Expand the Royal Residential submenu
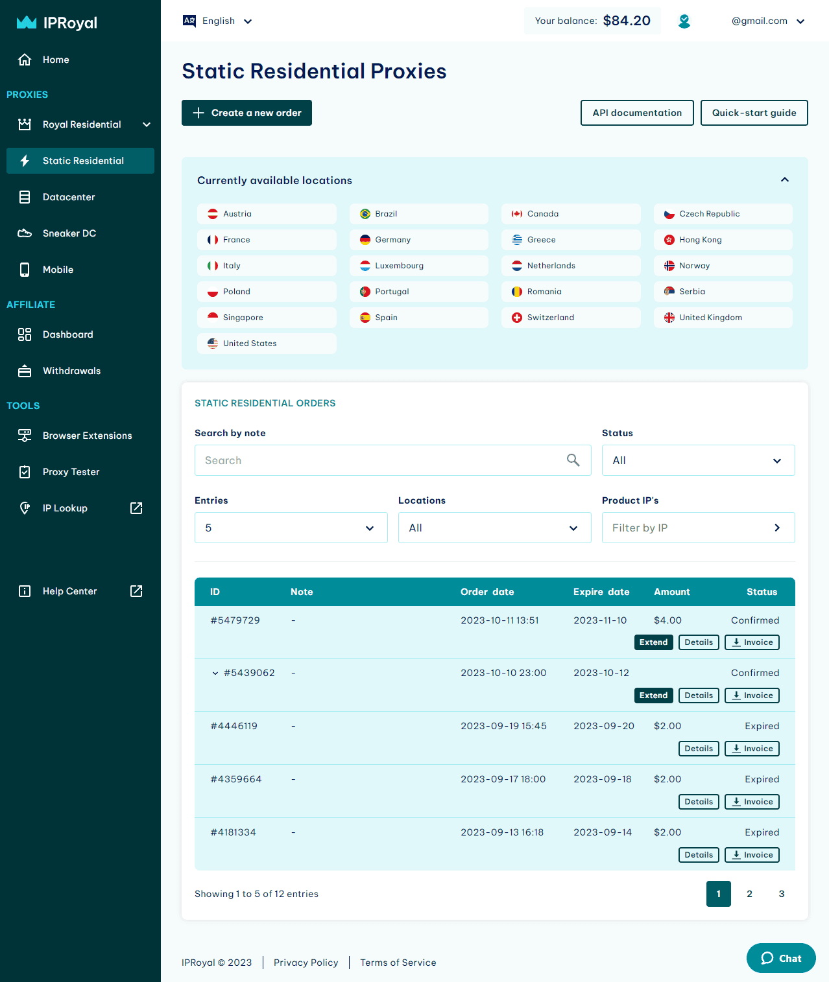829x982 pixels. click(x=147, y=124)
